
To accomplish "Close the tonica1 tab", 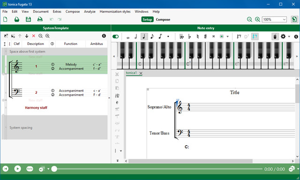I will [141, 73].
